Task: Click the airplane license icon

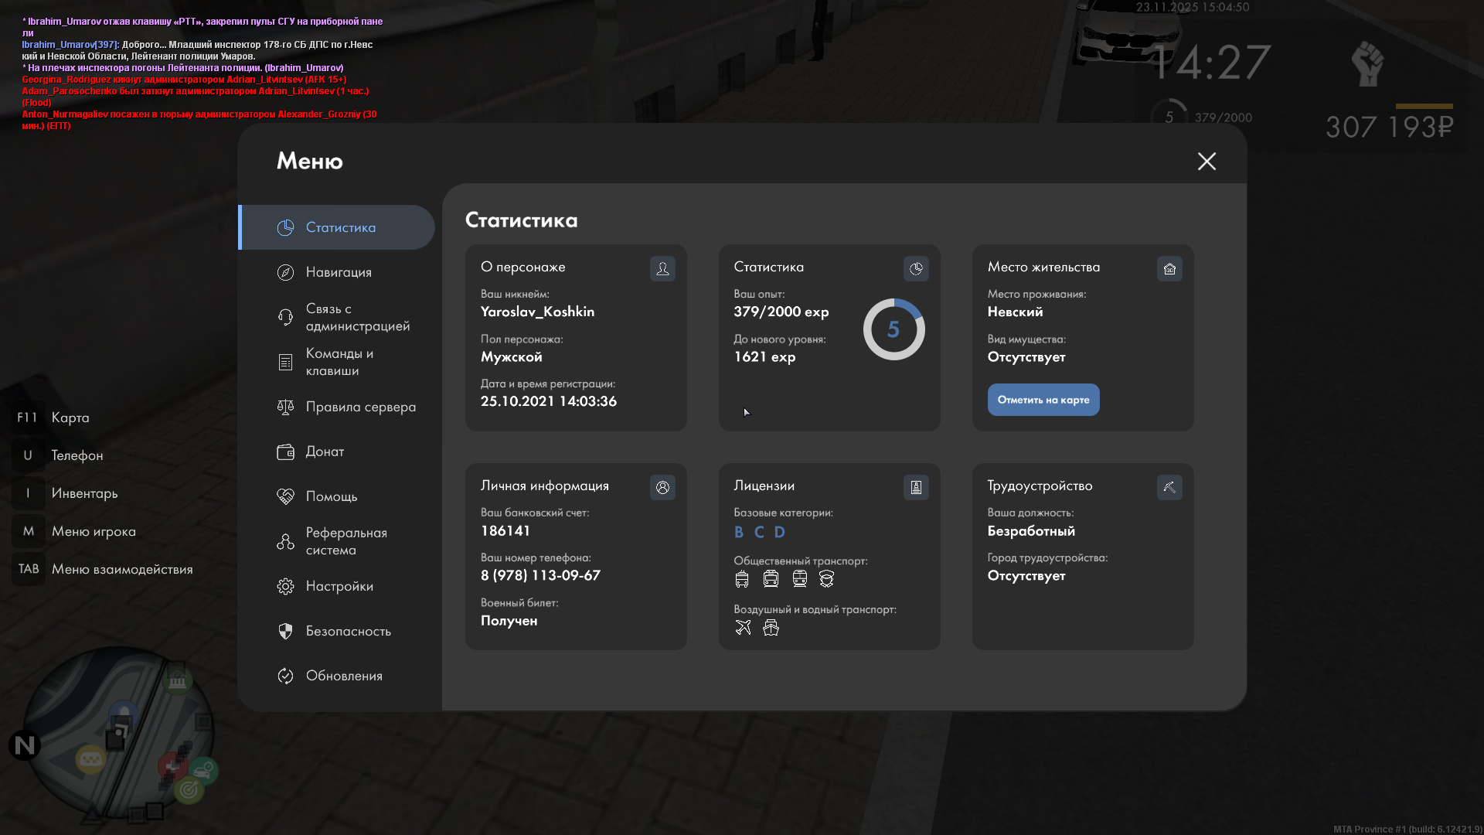Action: click(x=743, y=628)
